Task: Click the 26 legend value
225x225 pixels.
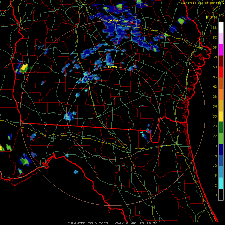Action: [x=215, y=126]
